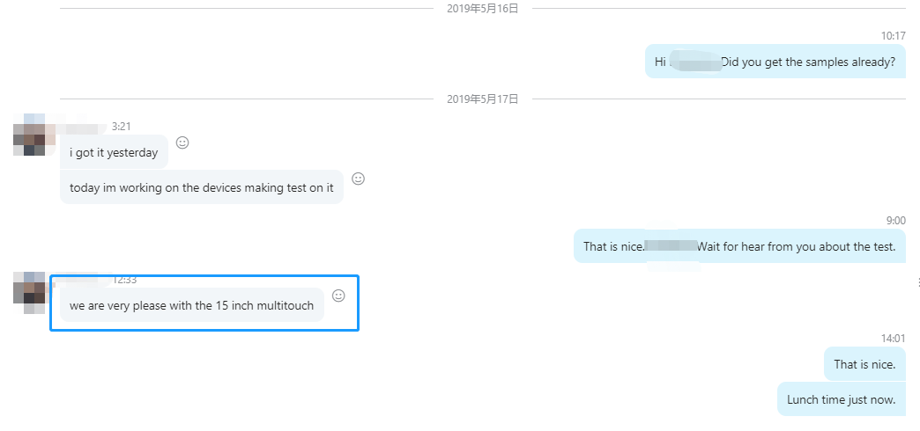Image resolution: width=920 pixels, height=431 pixels.
Task: Click the sender avatar beside the 12:33 message
Action: pyautogui.click(x=34, y=292)
